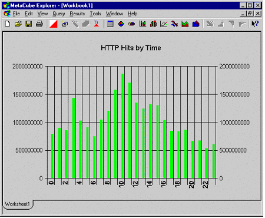Click the x-axis label 12
The image size is (265, 218).
click(x=135, y=184)
